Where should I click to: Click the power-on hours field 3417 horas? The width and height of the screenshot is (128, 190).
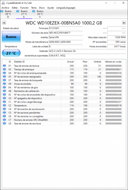[x=117, y=47]
